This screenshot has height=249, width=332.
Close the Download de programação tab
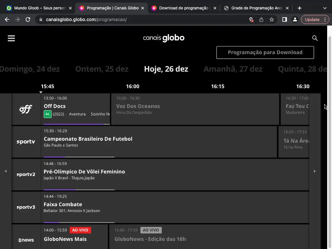(x=215, y=8)
